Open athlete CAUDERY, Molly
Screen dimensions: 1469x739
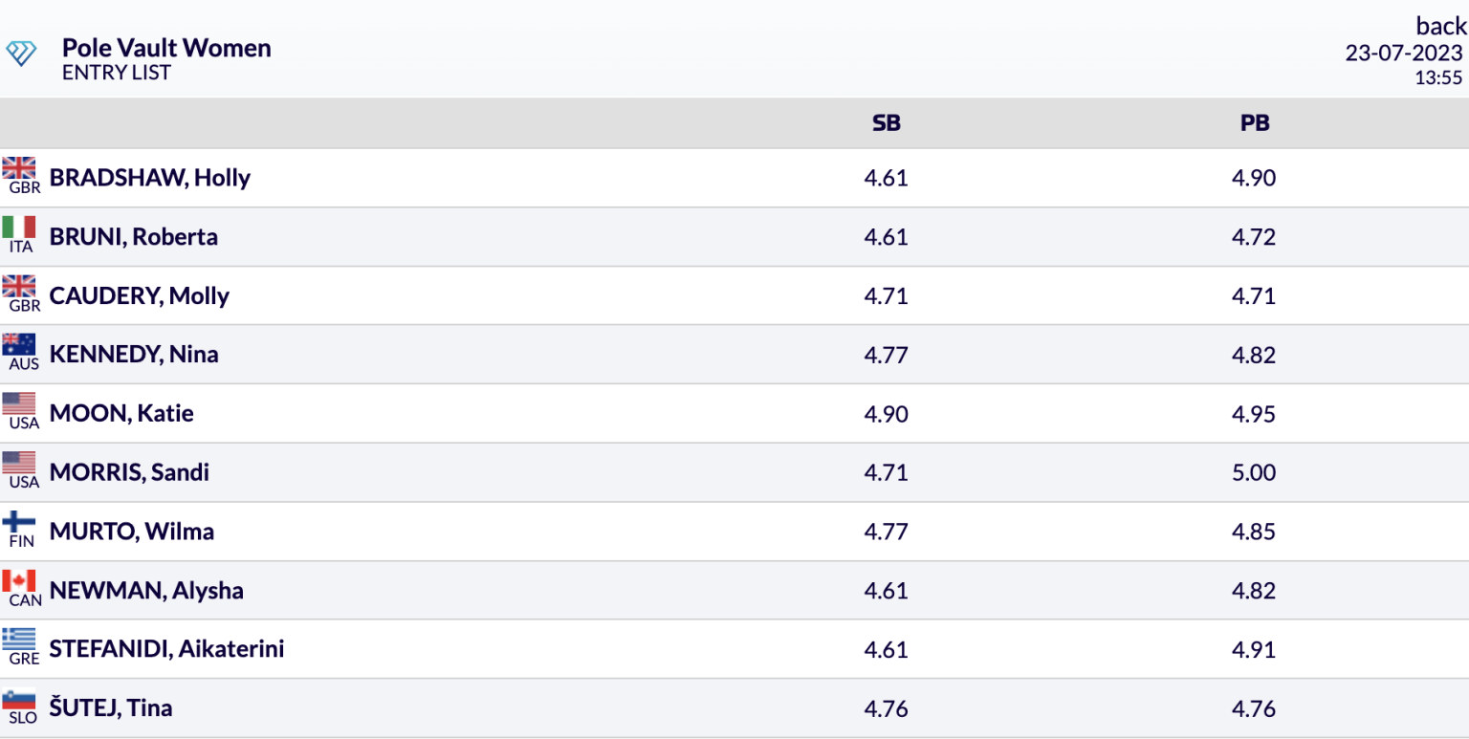(140, 295)
